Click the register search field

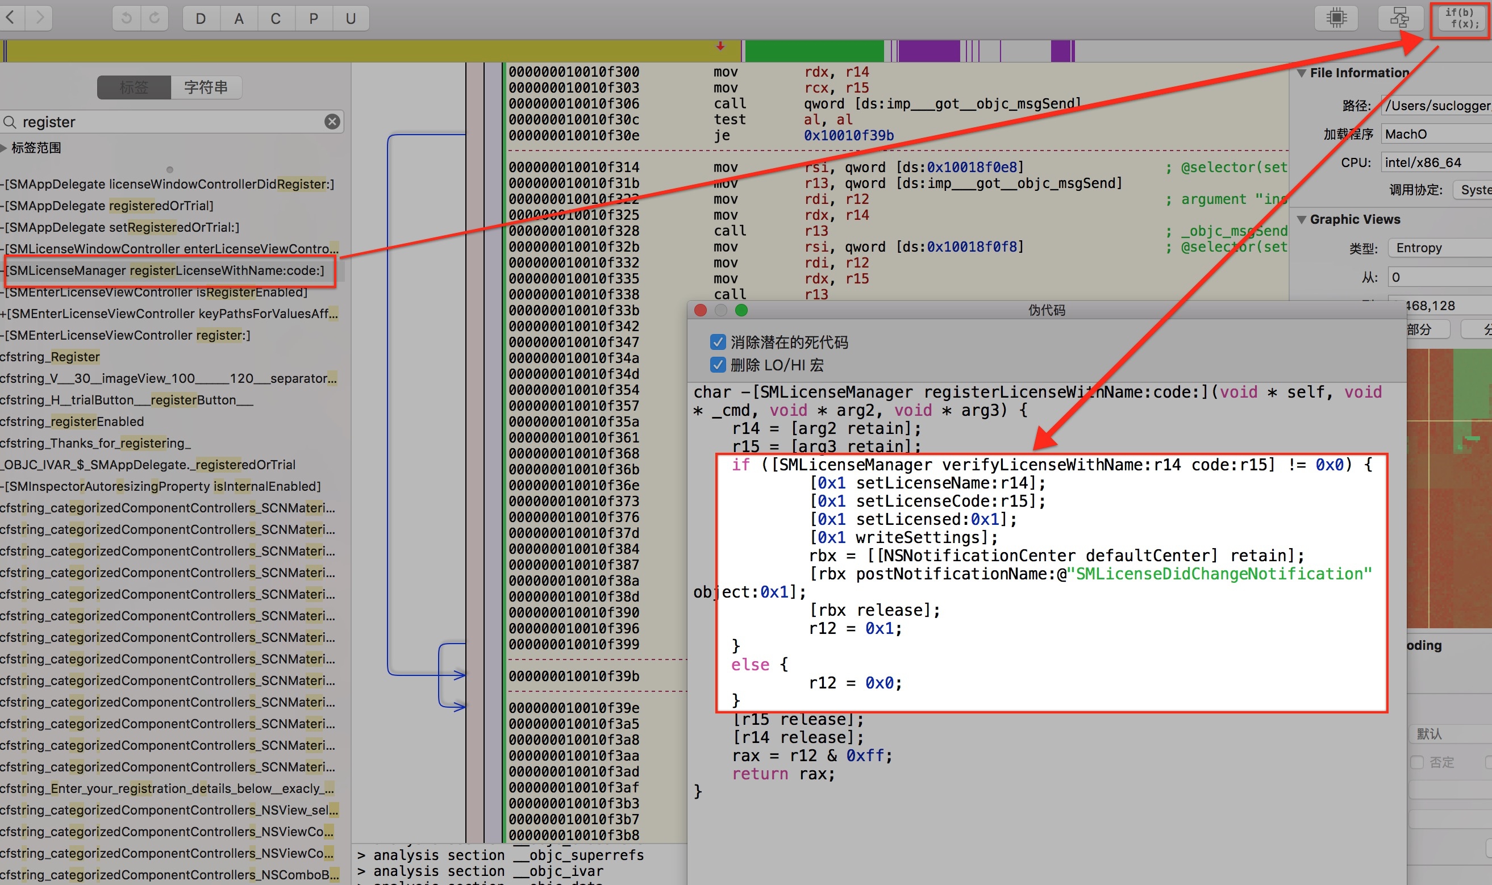coord(172,122)
